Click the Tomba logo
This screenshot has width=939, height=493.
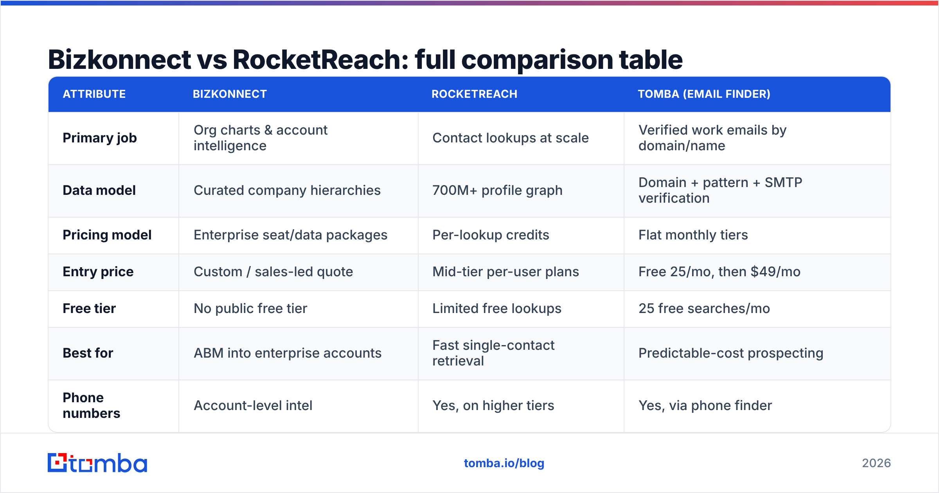click(97, 463)
